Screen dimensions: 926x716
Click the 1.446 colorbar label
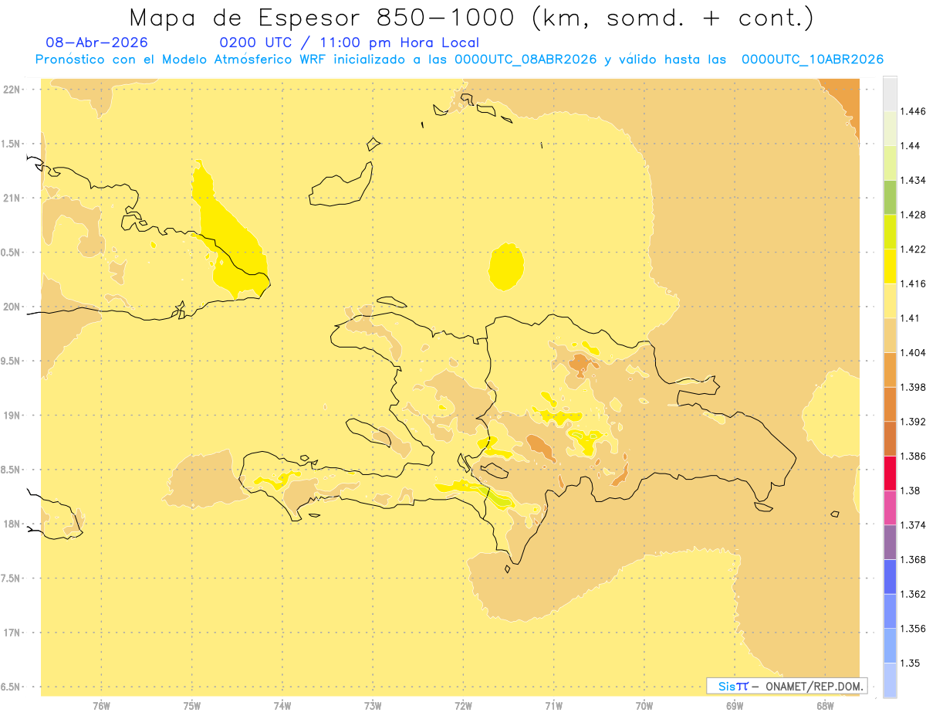coord(914,111)
